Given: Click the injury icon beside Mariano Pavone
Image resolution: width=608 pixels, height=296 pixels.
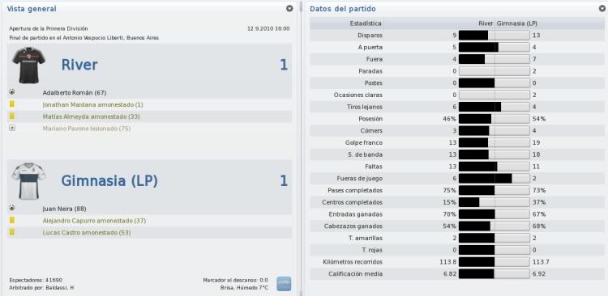Looking at the screenshot, I should coord(12,128).
